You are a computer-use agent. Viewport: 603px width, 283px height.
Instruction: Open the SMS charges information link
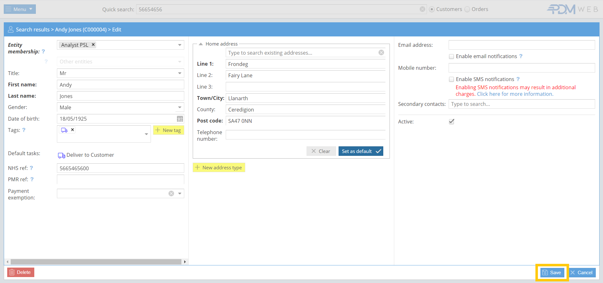click(515, 94)
